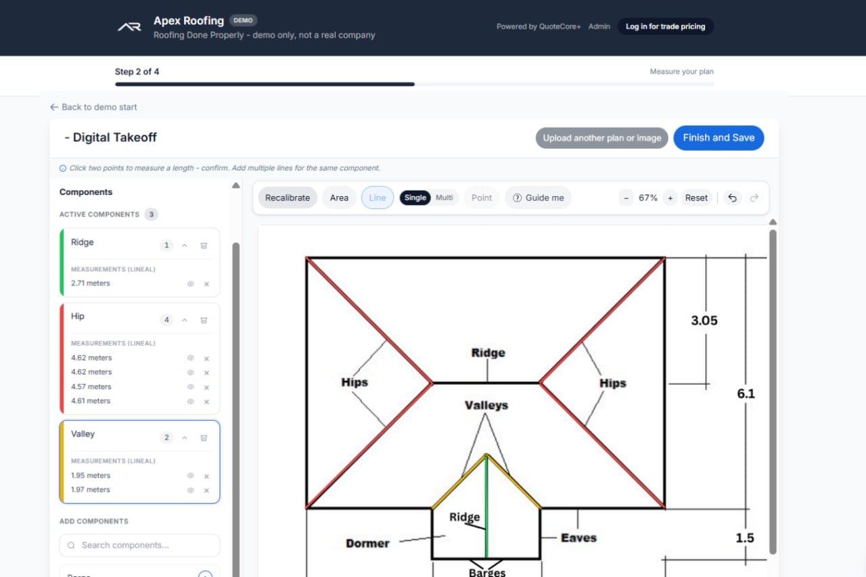
Task: Hide the second 4.62 meters Hip measurement
Action: click(x=191, y=373)
